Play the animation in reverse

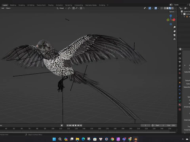coord(73,125)
